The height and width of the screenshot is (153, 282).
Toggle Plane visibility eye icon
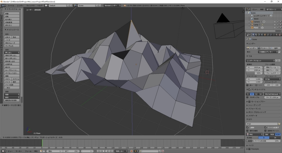[x=275, y=28]
